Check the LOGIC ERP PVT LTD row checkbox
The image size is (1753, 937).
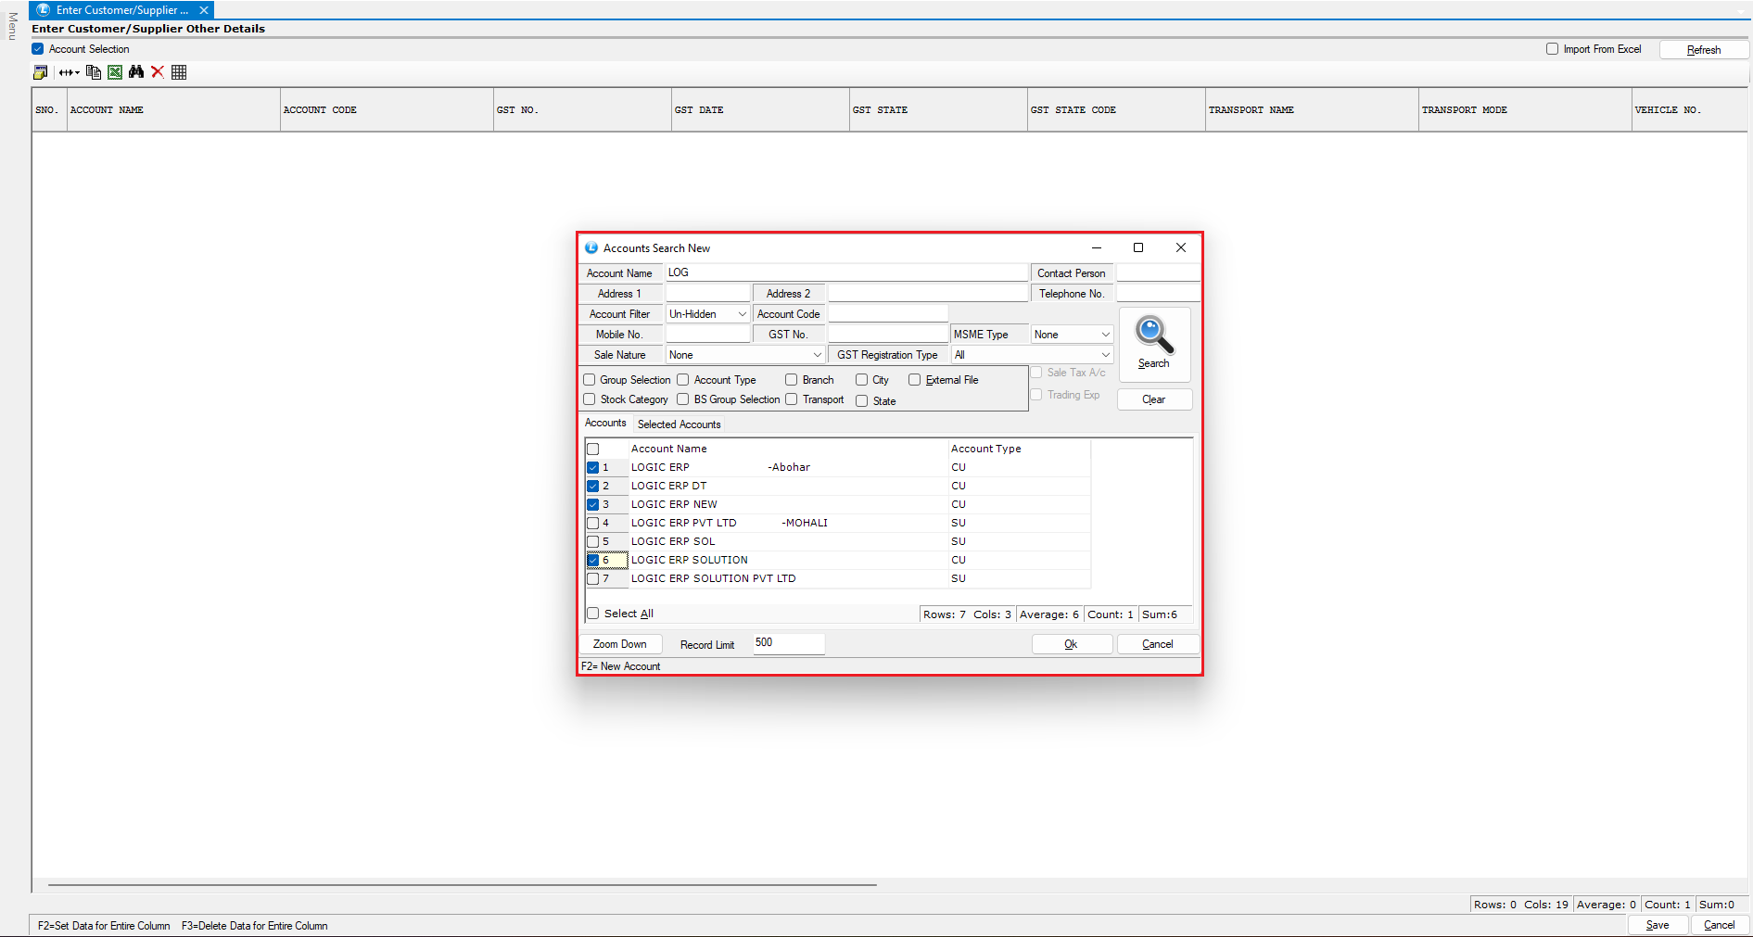click(x=593, y=523)
